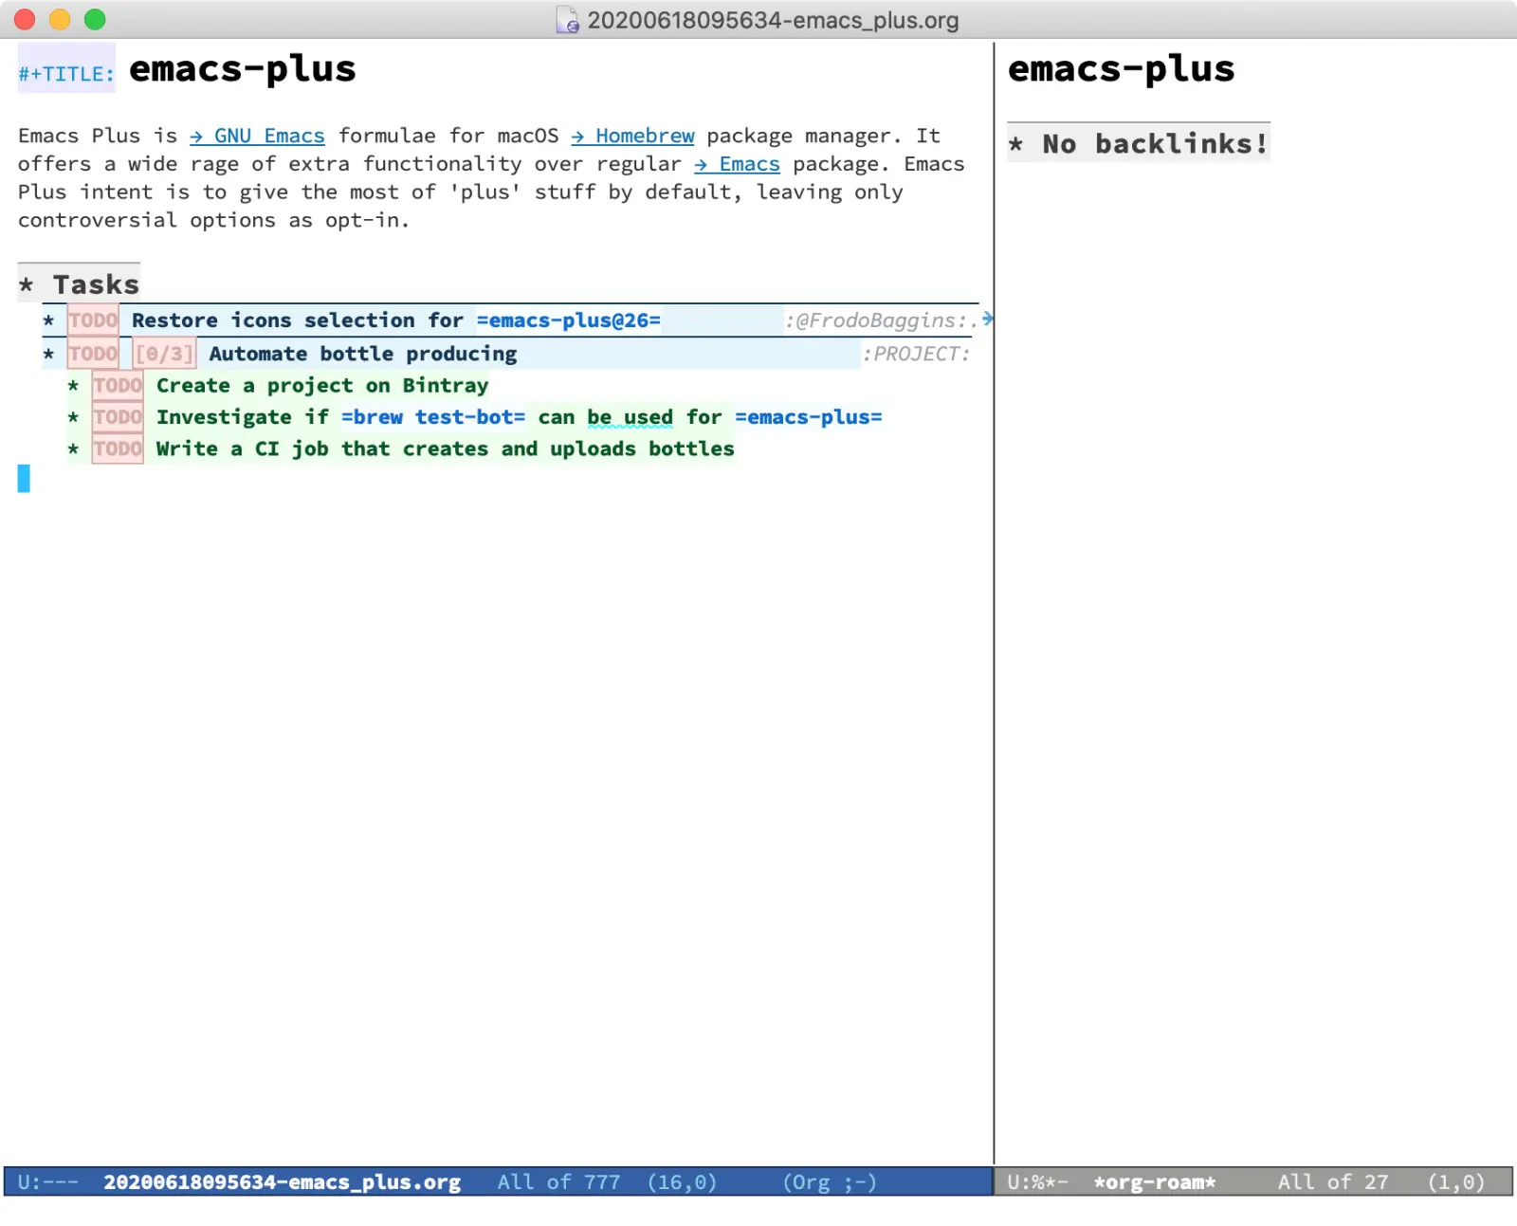Toggle TODO on Create a project on Bintray
This screenshot has width=1517, height=1226.
pos(118,386)
